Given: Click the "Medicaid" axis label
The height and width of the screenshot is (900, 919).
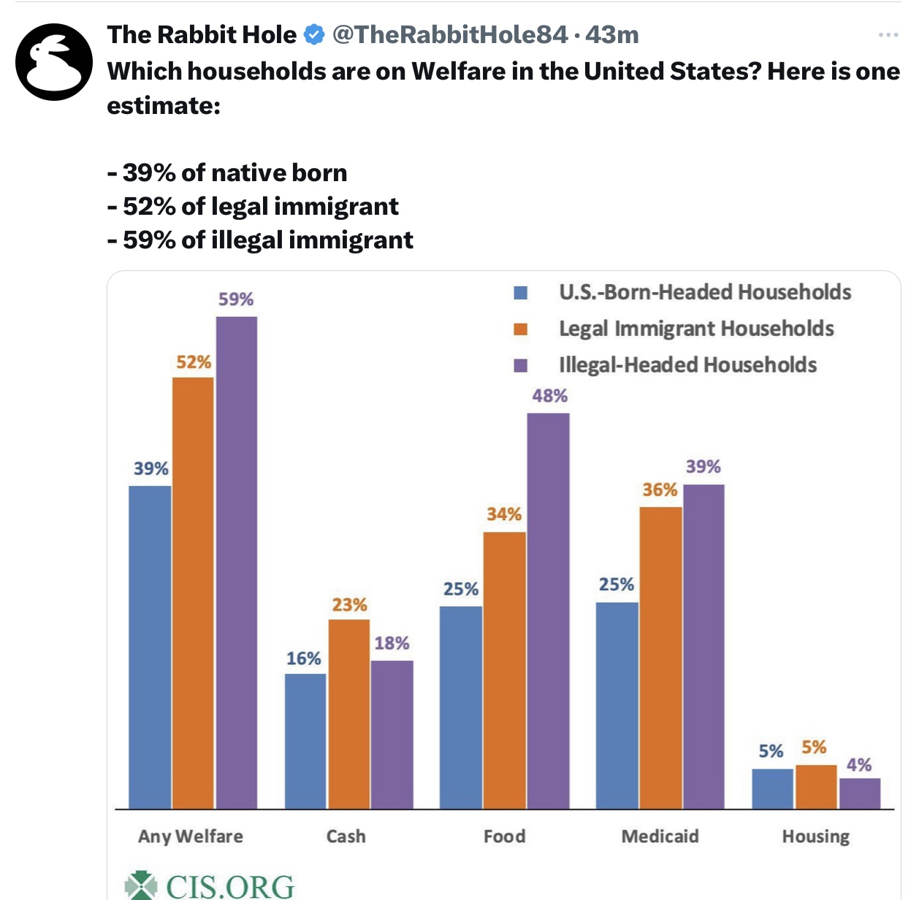Looking at the screenshot, I should (660, 836).
